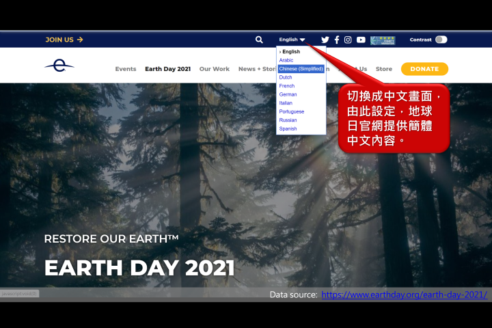Open the Earth Day 2021 nav item
Viewport: 492px width, 328px height.
(x=167, y=69)
